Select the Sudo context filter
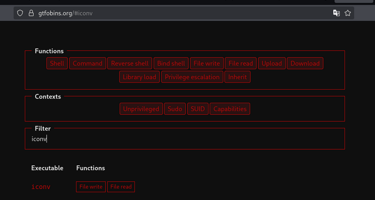Image resolution: width=375 pixels, height=200 pixels. [175, 109]
